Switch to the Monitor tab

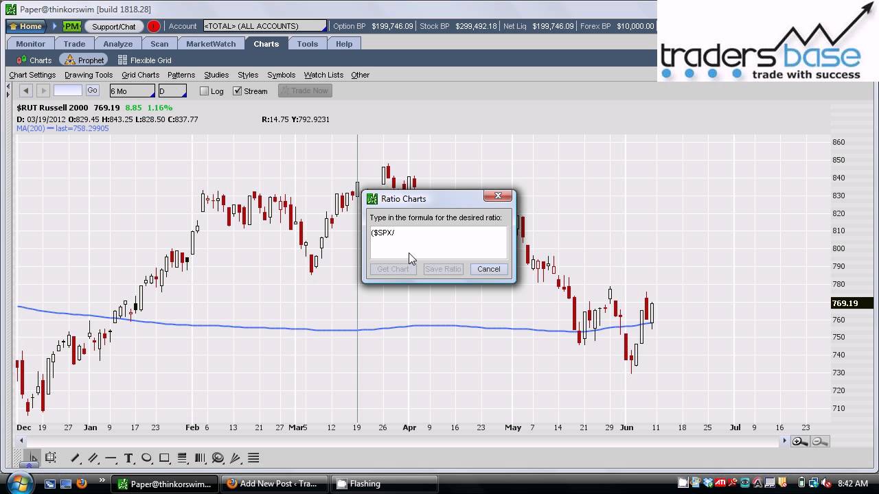click(x=31, y=44)
